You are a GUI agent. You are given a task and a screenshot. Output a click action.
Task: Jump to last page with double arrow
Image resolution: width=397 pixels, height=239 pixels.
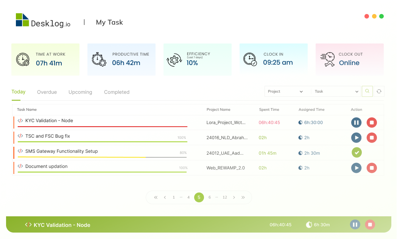coord(243,197)
